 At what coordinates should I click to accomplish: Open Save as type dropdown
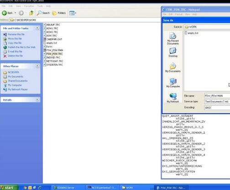click(x=217, y=102)
